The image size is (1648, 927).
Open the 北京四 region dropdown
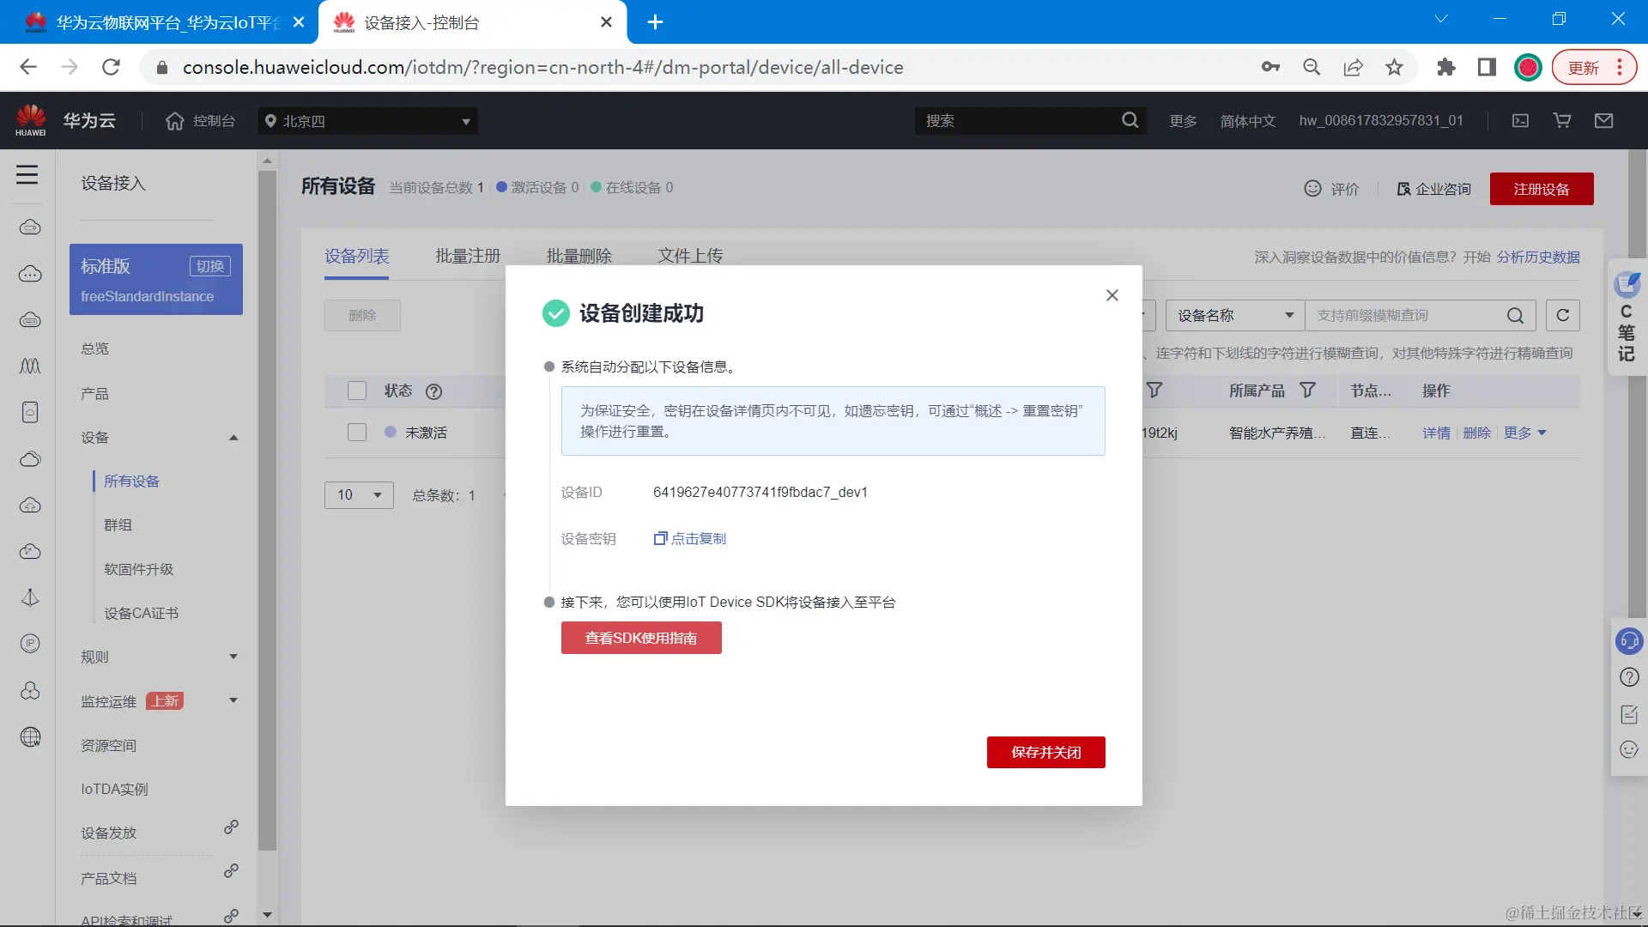coord(367,121)
